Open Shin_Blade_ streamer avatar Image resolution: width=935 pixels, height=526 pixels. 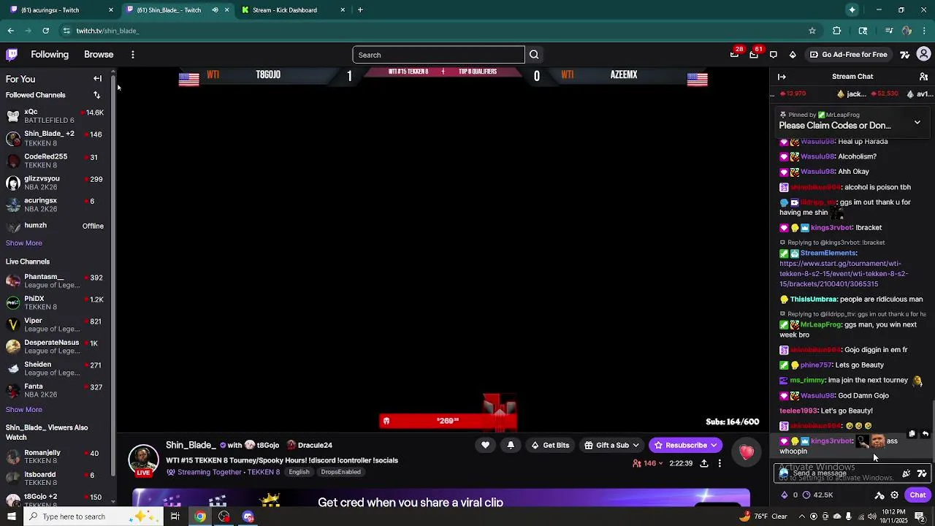point(143,459)
